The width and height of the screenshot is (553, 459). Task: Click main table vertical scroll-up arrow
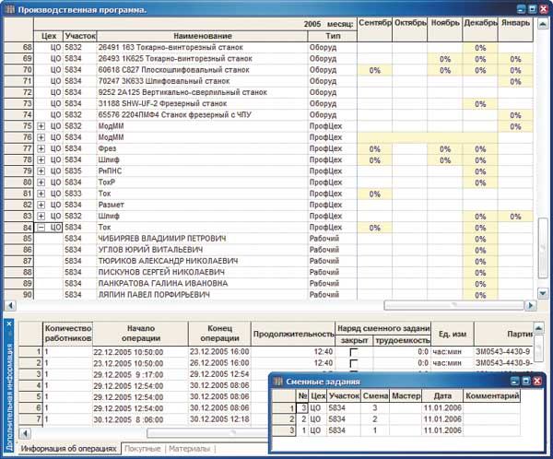coord(543,24)
